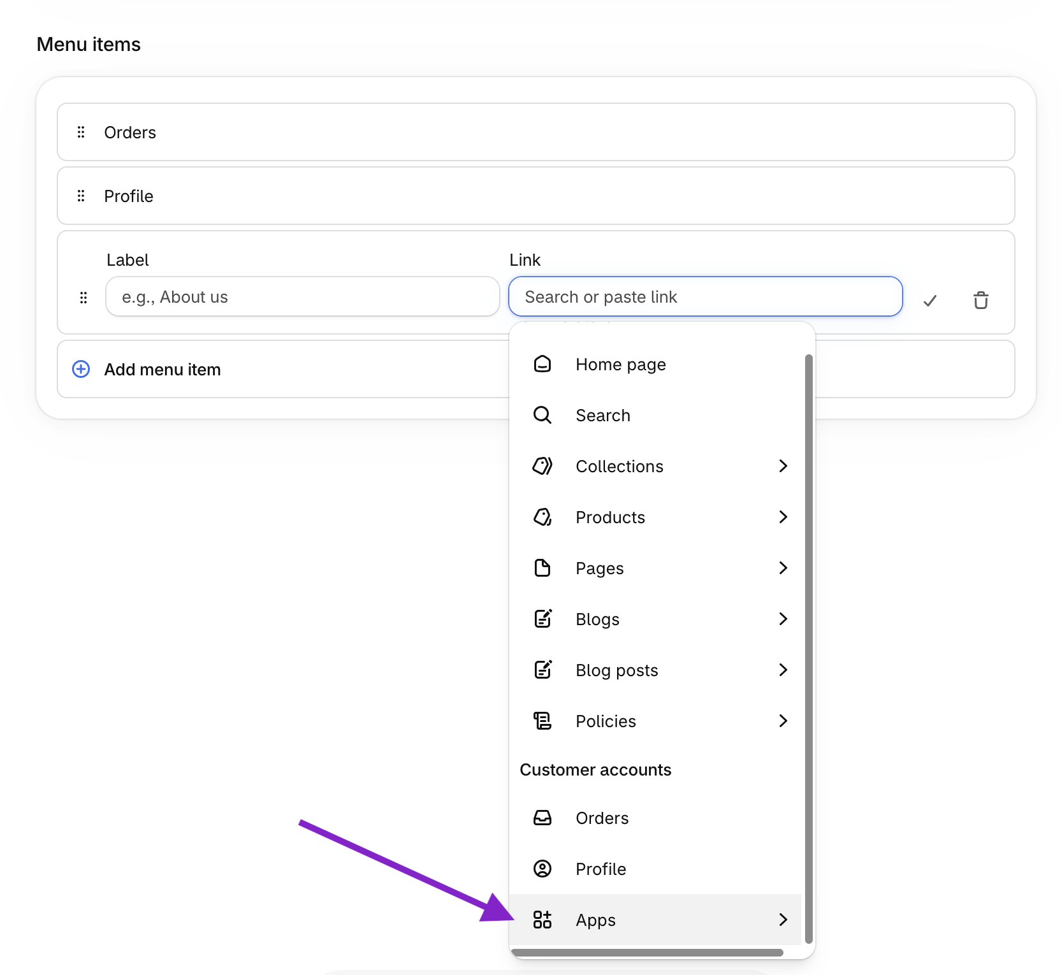Focus the Label input field

click(x=303, y=296)
